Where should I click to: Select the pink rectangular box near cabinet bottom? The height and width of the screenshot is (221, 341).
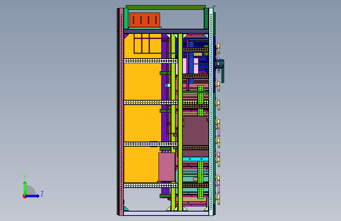(167, 167)
